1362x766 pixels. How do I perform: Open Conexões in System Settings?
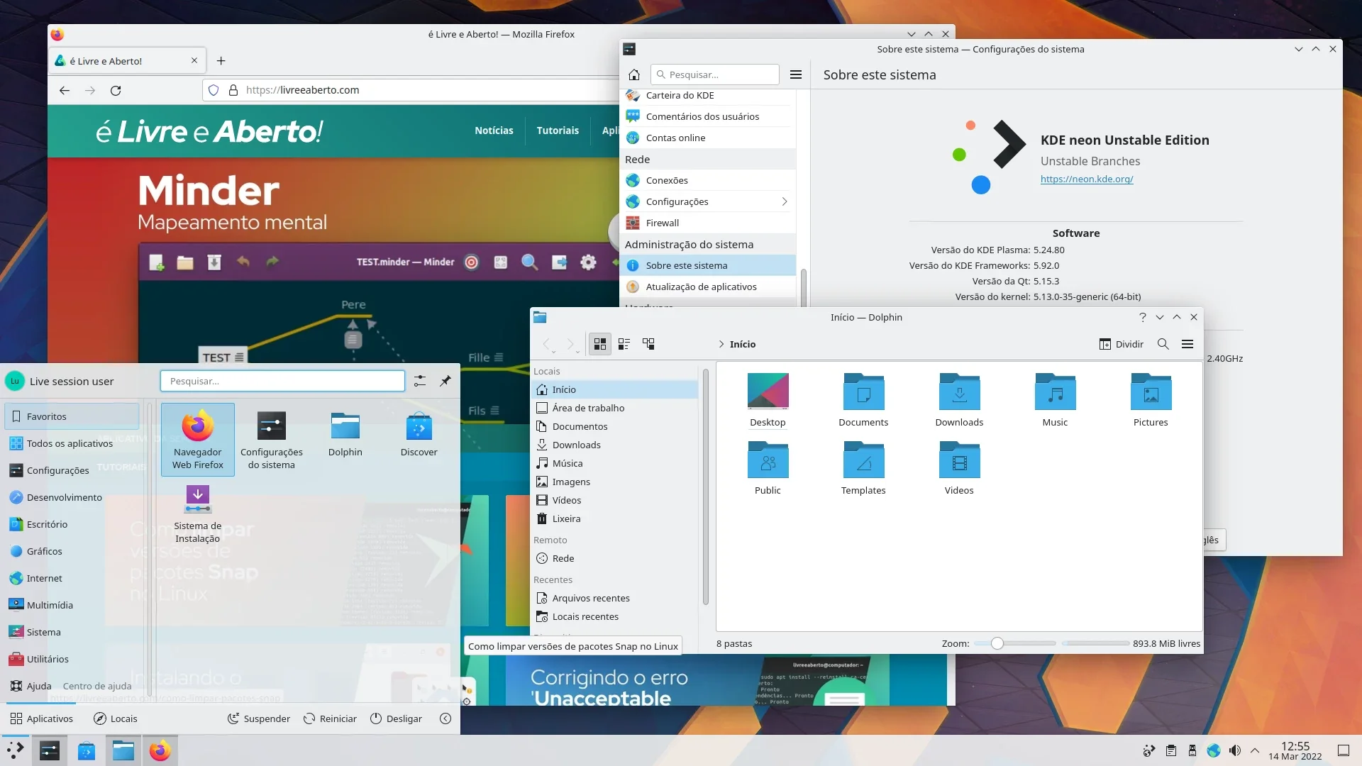[x=707, y=180]
